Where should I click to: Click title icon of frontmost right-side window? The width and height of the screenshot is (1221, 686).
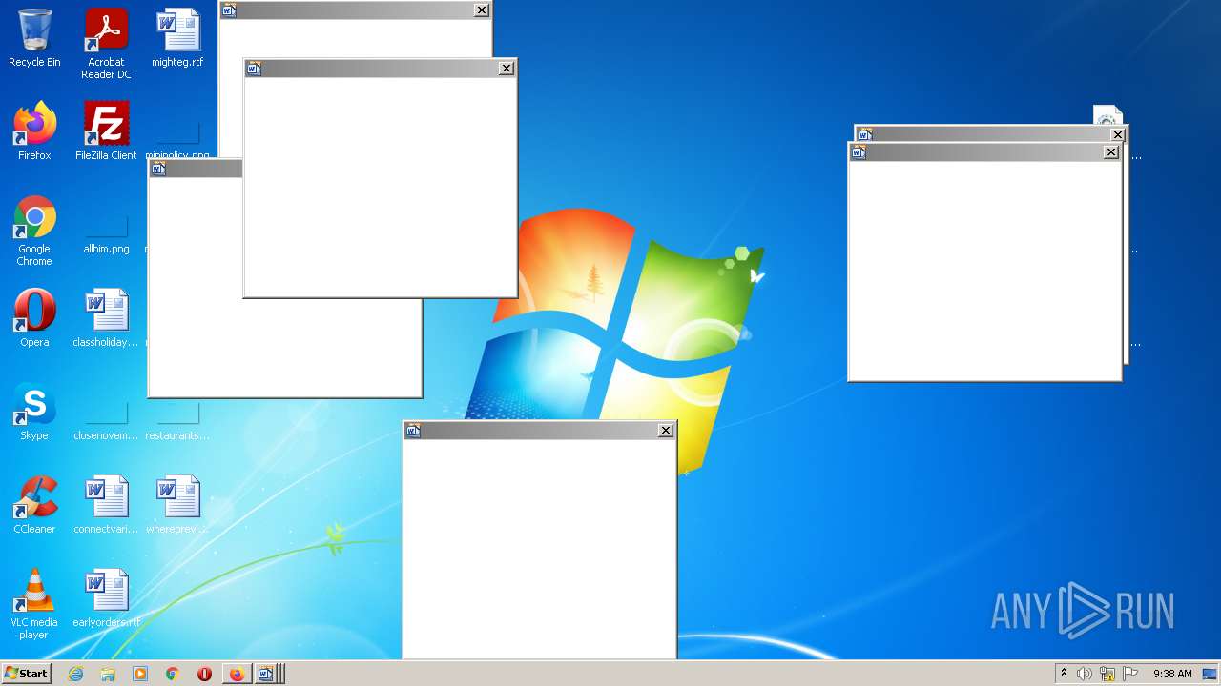tap(859, 152)
